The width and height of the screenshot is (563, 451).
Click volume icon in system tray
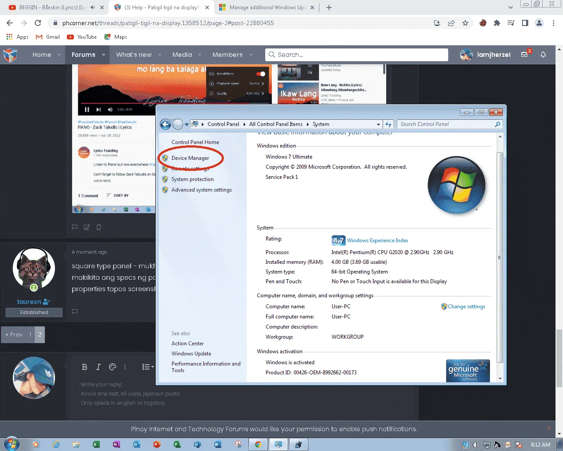(x=476, y=445)
